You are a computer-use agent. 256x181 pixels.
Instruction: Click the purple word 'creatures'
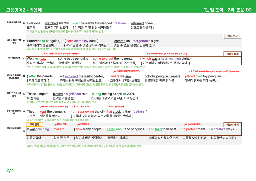pos(120,23)
